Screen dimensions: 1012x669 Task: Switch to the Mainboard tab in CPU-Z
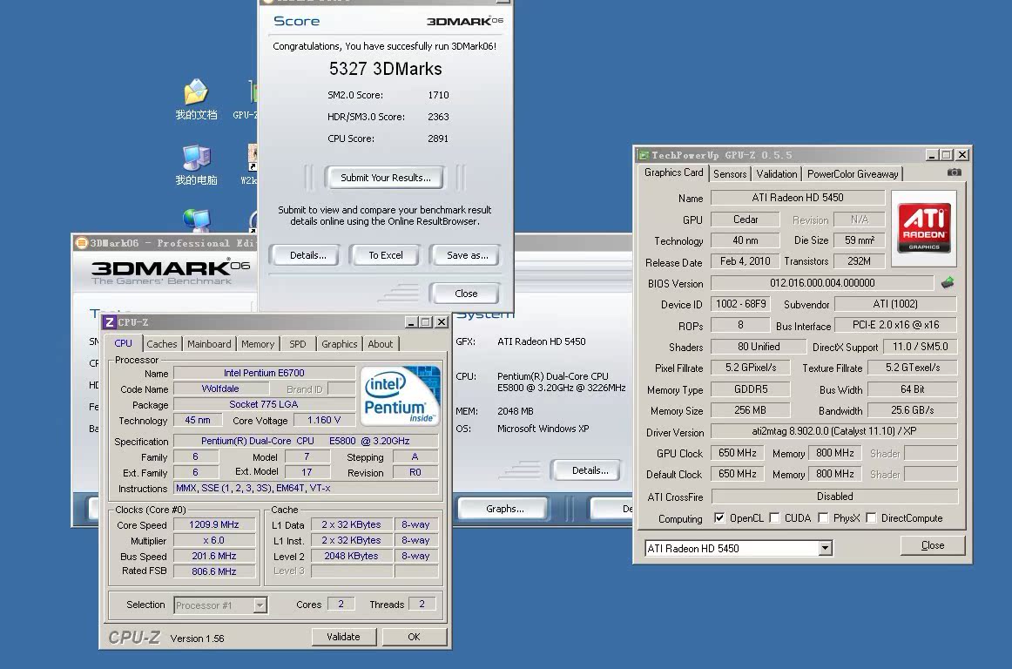point(209,344)
